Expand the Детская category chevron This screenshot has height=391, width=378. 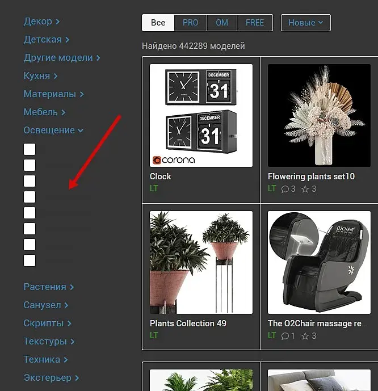point(67,40)
